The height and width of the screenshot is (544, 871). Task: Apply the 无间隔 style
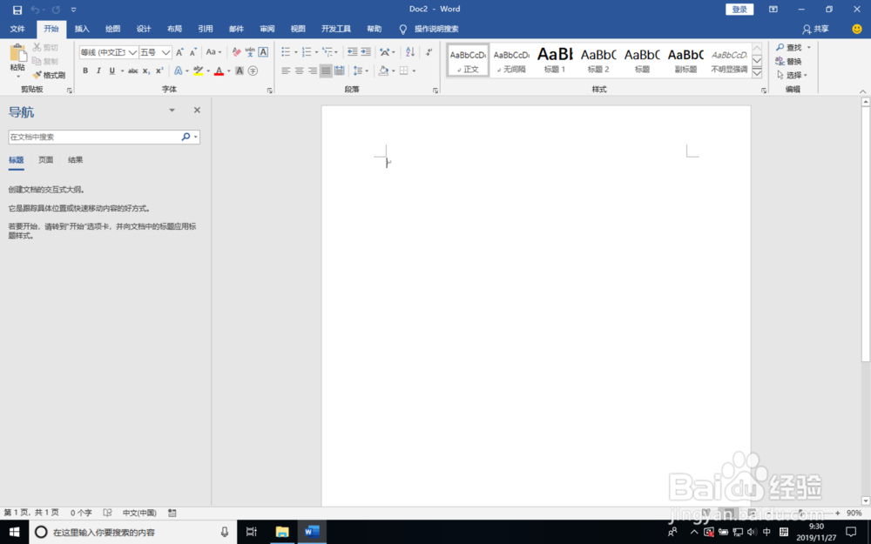click(x=511, y=61)
